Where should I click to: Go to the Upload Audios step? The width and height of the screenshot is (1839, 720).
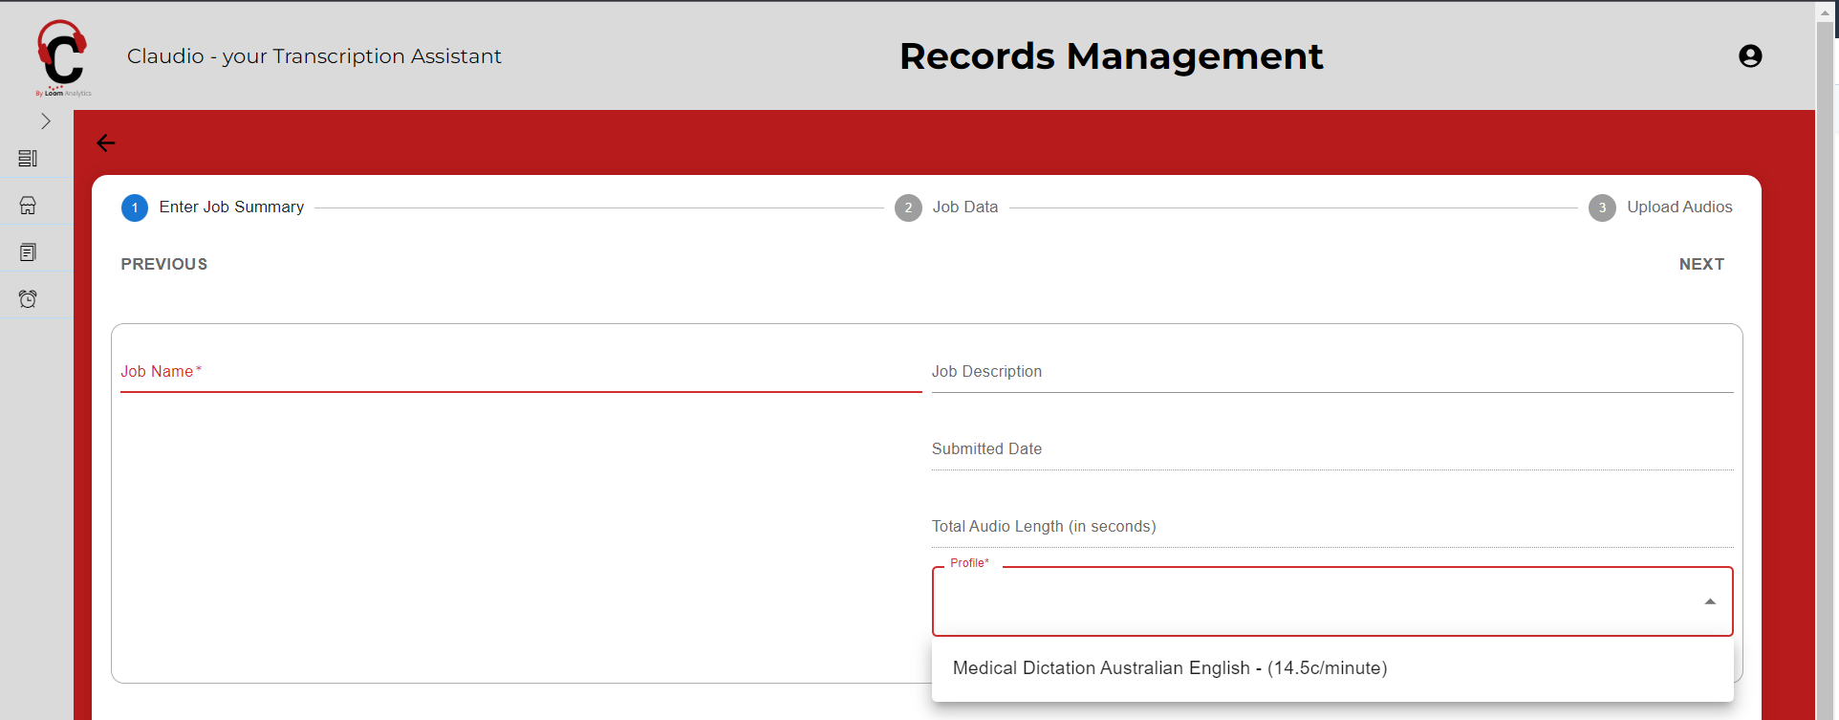tap(1678, 207)
